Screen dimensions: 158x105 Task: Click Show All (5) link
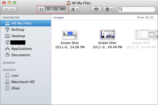coord(145,17)
